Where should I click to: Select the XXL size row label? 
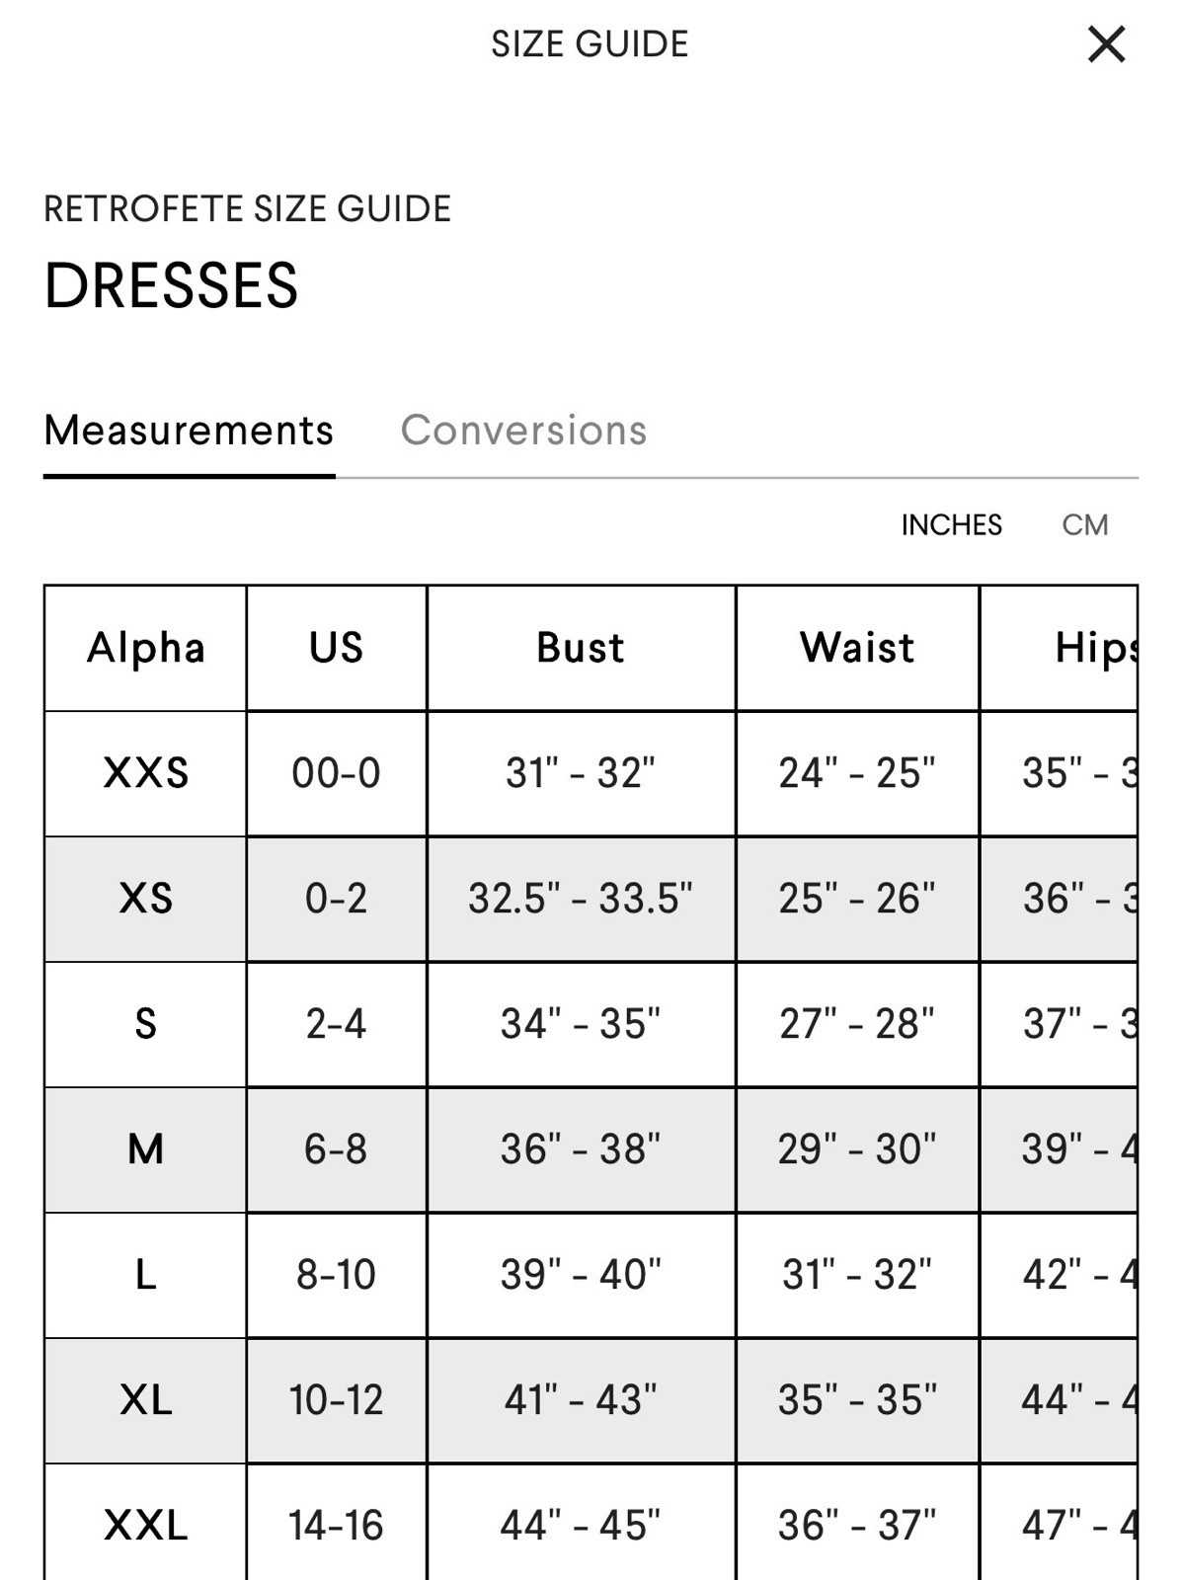[x=146, y=1526]
